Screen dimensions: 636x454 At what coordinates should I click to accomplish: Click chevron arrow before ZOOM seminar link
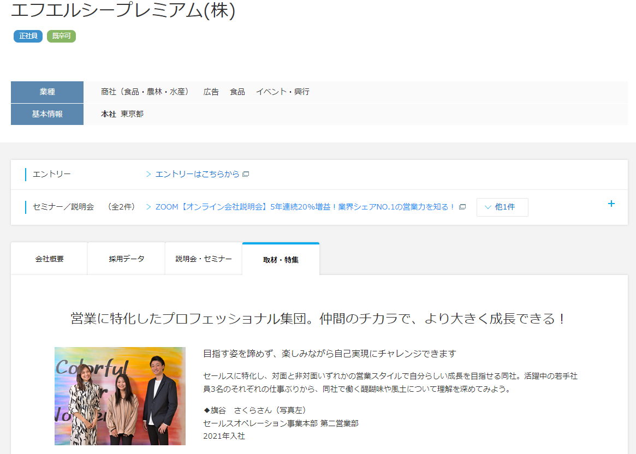click(148, 207)
